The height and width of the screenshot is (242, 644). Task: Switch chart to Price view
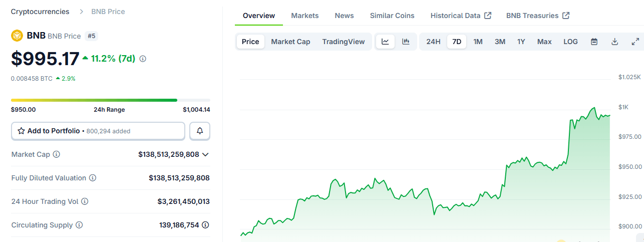(250, 42)
